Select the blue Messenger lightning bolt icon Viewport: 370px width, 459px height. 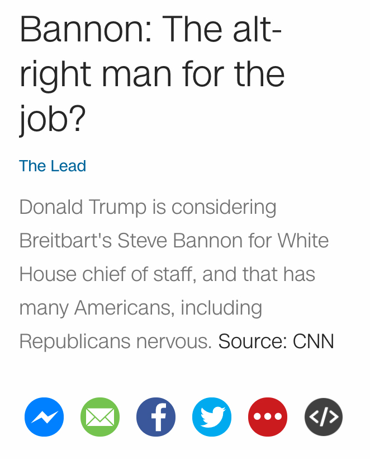tap(44, 416)
